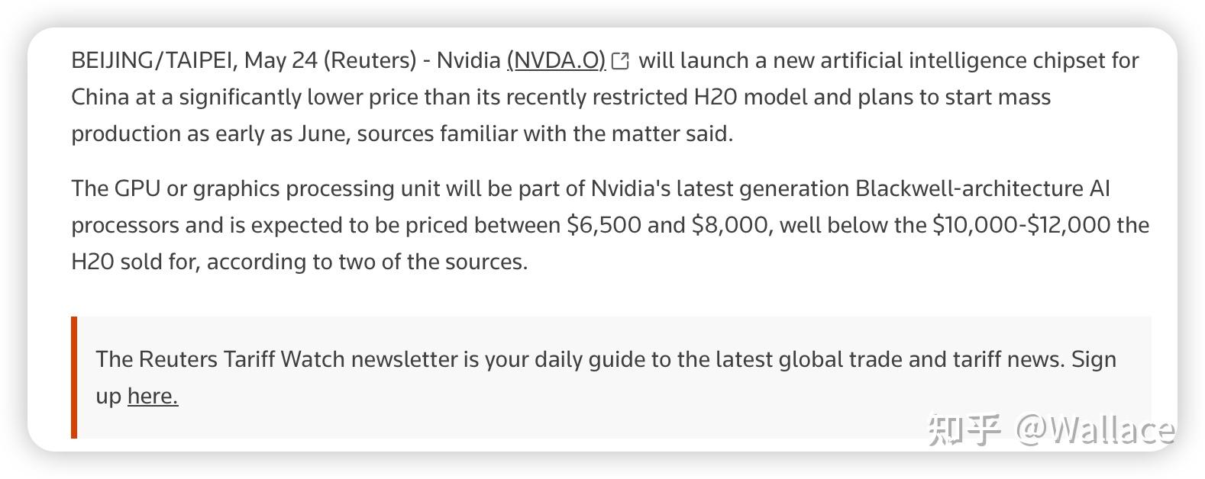Screen dimensions: 1205x479
Task: Click "H20" in the first paragraph
Action: (715, 97)
